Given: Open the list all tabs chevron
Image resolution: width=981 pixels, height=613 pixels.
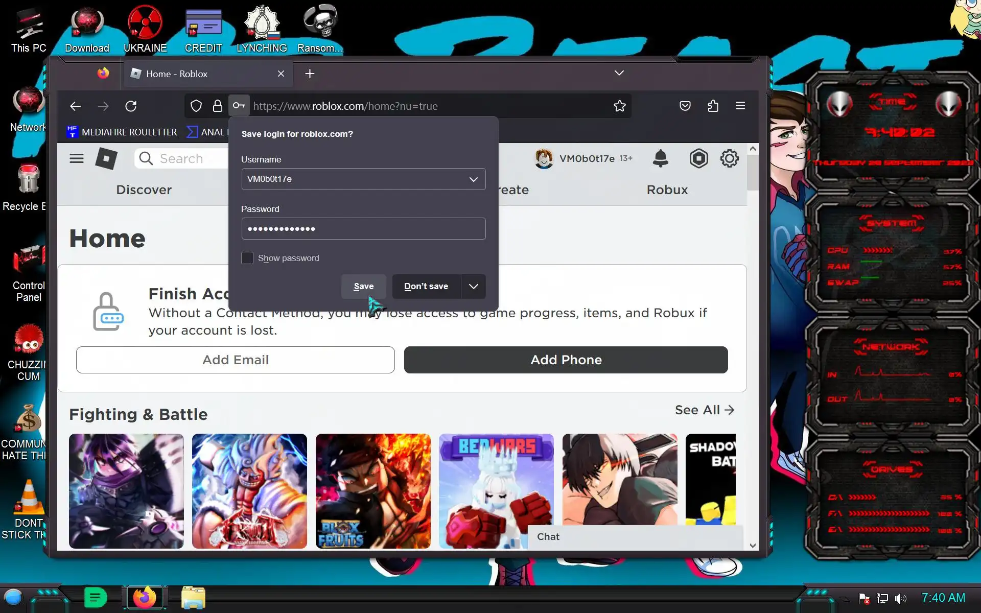Looking at the screenshot, I should (619, 73).
